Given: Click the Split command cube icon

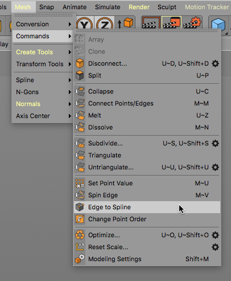Looking at the screenshot, I should tap(80, 75).
